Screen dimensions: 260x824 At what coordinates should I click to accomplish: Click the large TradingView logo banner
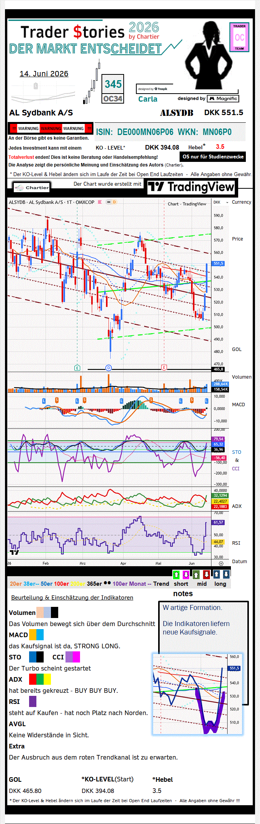[x=191, y=187]
